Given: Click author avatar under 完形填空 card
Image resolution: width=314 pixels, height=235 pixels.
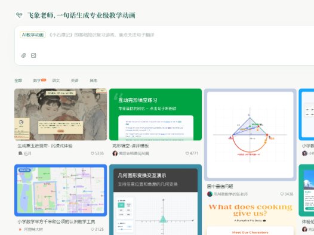Looking at the screenshot, I should coord(115,153).
